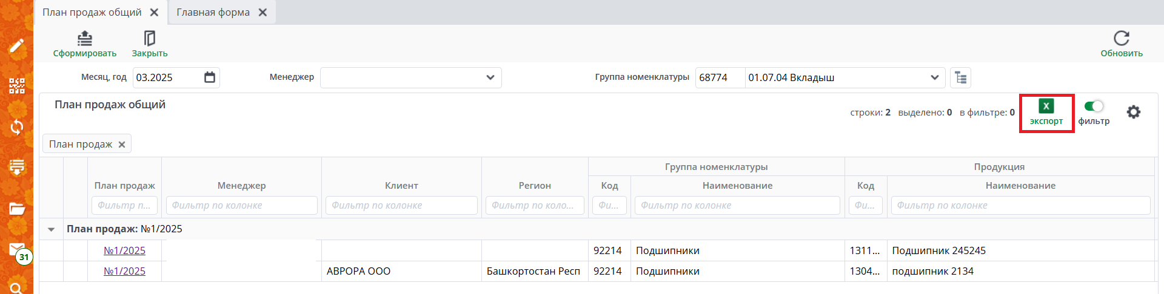Click the pencil icon in the sidebar
Image resolution: width=1164 pixels, height=294 pixels.
click(x=16, y=46)
